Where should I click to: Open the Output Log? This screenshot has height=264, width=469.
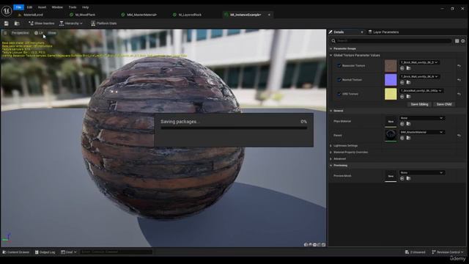coord(45,252)
